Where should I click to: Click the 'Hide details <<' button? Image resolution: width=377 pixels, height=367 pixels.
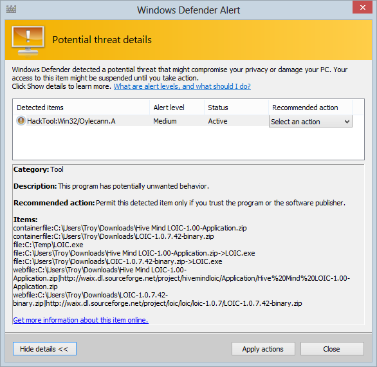(44, 349)
